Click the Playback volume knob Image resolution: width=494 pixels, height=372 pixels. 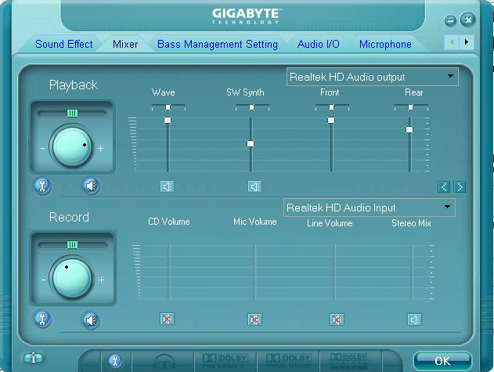coord(72,146)
